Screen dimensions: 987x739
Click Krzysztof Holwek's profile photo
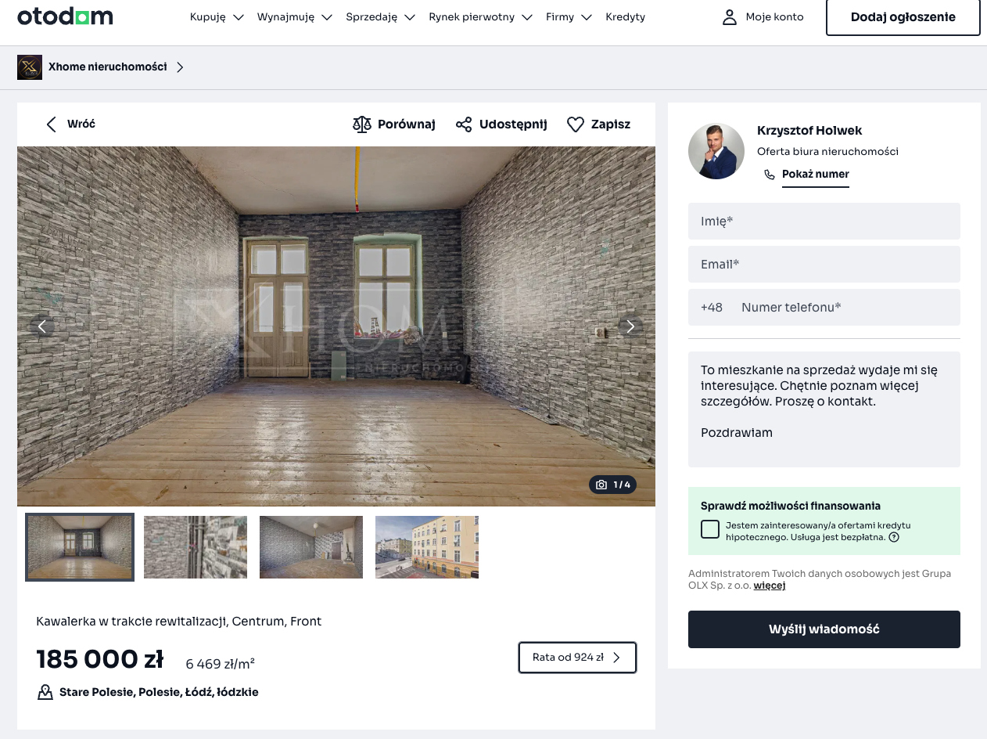point(716,151)
